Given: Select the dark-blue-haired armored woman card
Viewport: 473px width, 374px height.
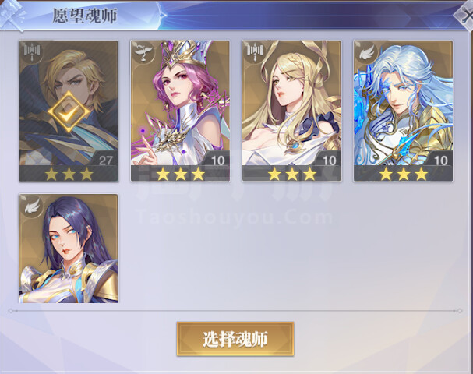Looking at the screenshot, I should coord(69,249).
